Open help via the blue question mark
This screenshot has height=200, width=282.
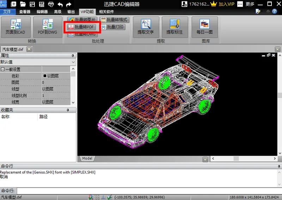click(x=275, y=11)
